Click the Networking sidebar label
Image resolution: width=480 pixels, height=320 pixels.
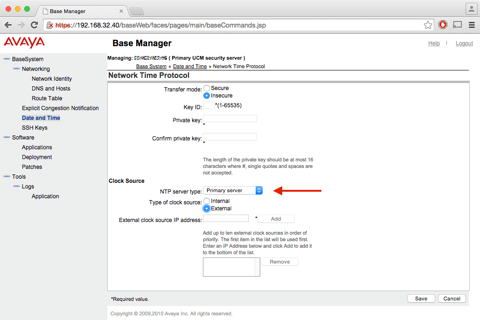(x=36, y=69)
